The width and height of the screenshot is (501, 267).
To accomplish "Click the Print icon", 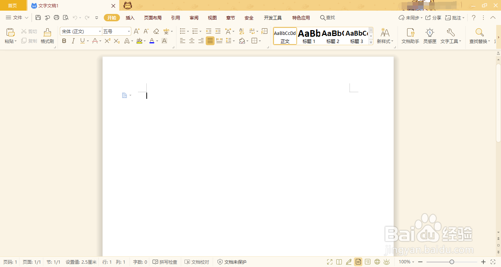I will pos(56,18).
